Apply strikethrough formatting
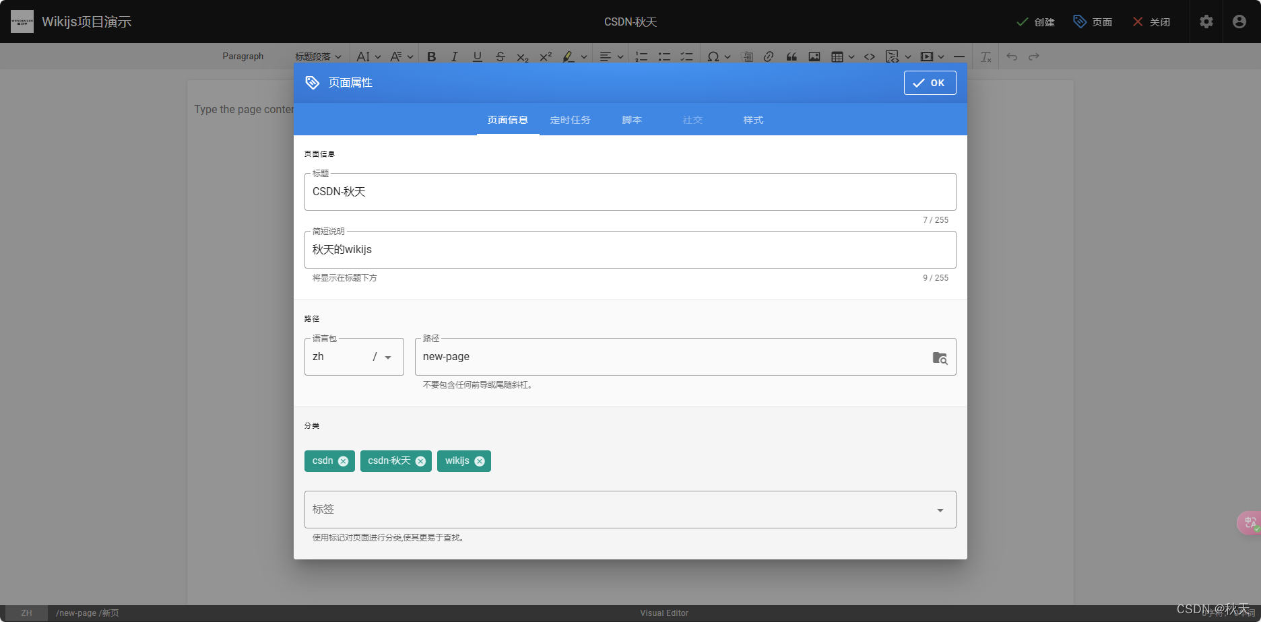Screen dimensions: 1261x622 coord(500,57)
